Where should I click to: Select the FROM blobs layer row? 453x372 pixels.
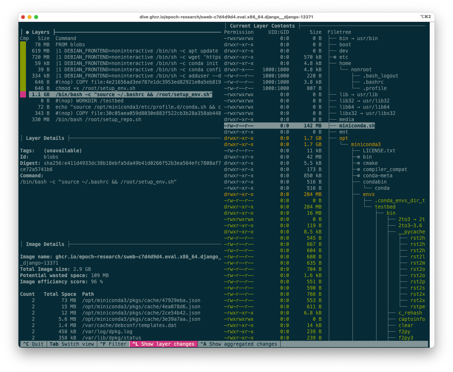click(x=70, y=45)
